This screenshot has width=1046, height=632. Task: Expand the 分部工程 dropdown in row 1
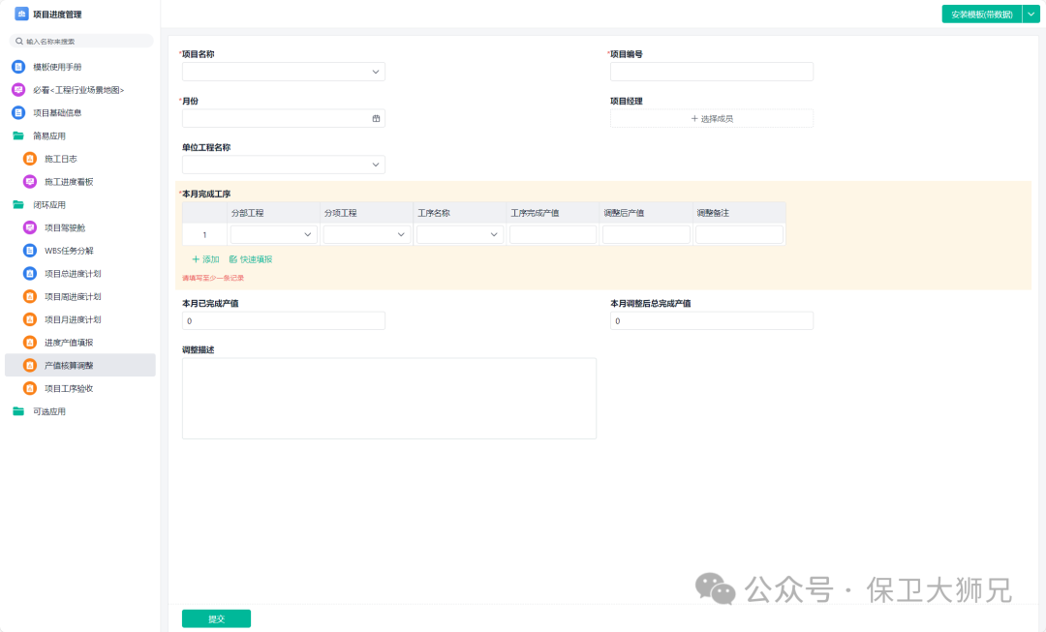(273, 234)
